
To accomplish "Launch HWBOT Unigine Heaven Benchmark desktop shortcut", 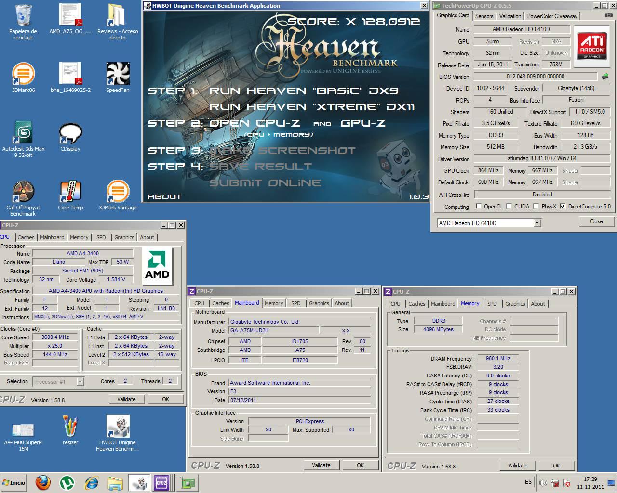I will [x=118, y=433].
